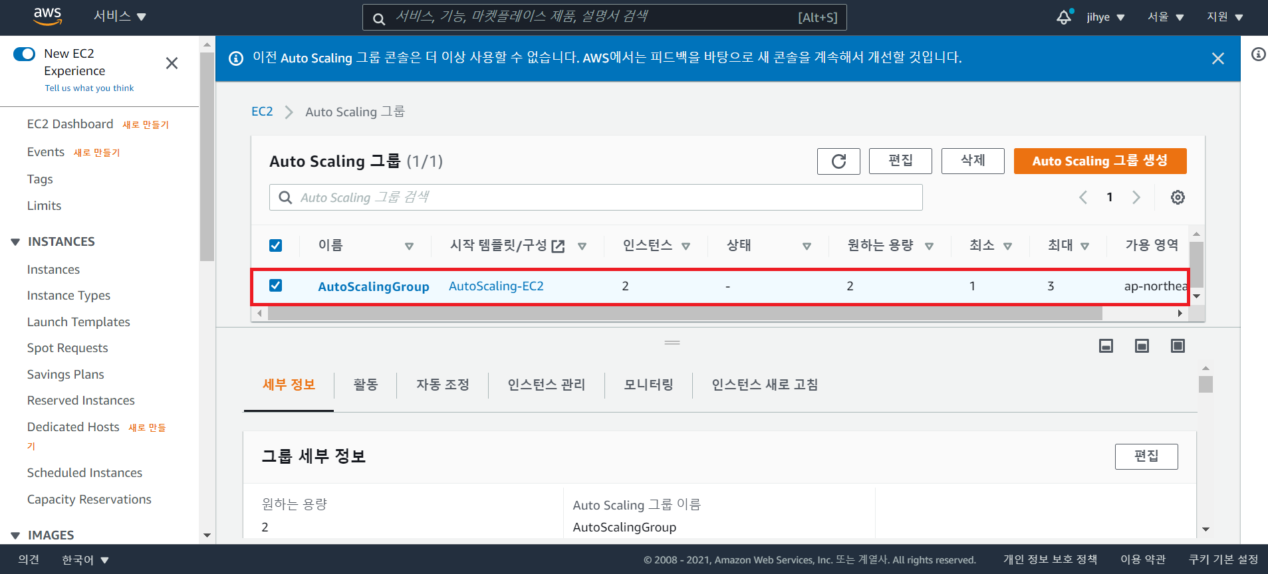This screenshot has height=574, width=1268.
Task: Open the 서비스 services menu
Action: point(120,17)
